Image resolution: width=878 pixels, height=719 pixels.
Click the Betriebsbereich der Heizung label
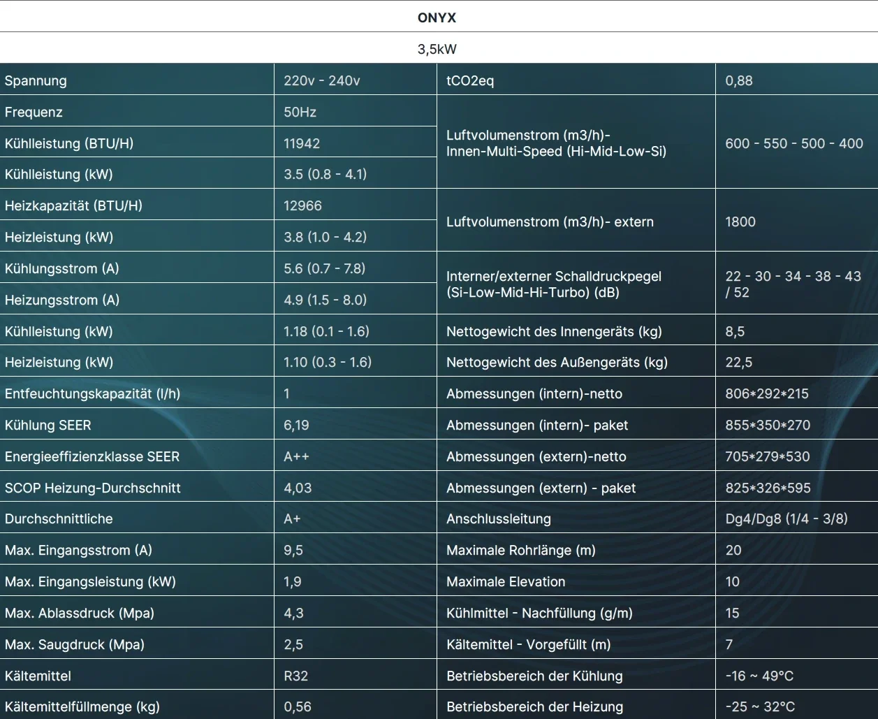click(x=534, y=706)
